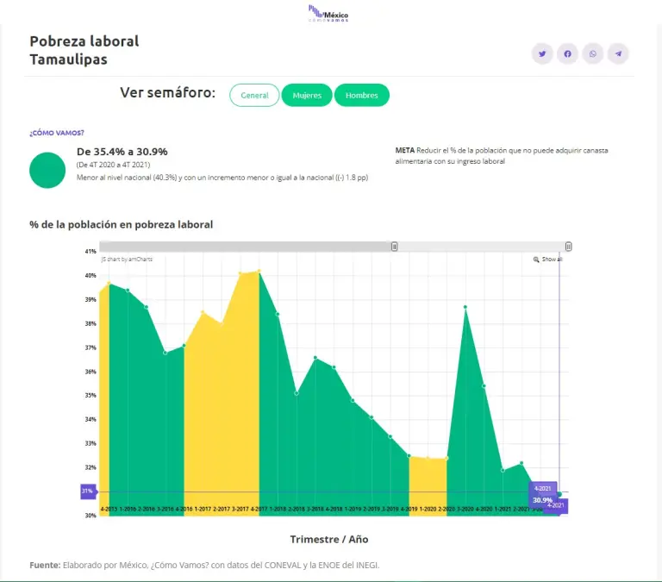
Task: Click the purple 31% y-axis cursor label
Action: point(87,491)
